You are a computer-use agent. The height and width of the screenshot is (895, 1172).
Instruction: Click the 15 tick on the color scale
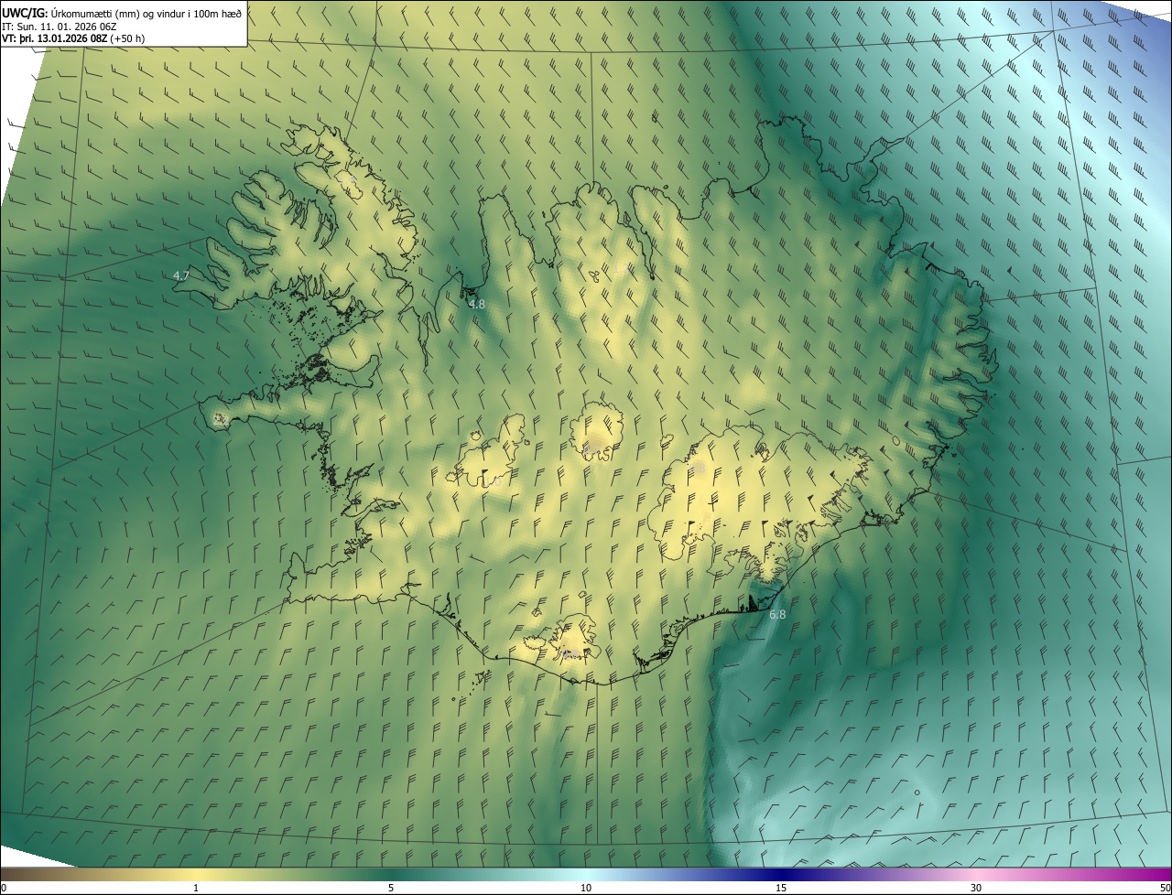click(x=781, y=888)
